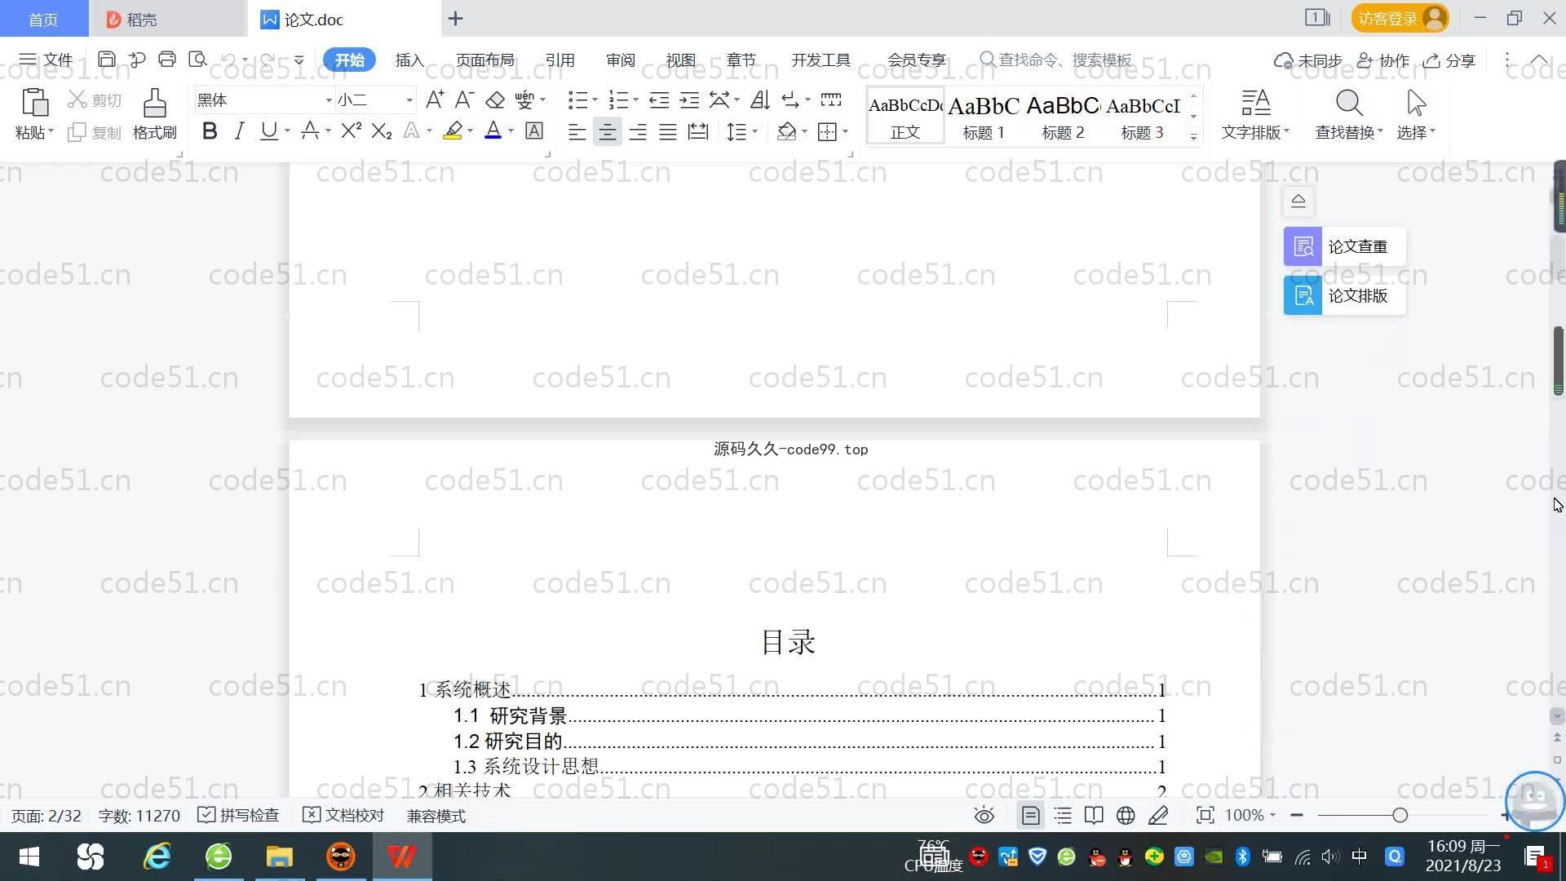
Task: Click the Paste clipboard icon
Action: (x=34, y=103)
